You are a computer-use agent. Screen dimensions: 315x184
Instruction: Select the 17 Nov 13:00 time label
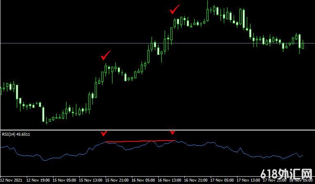(248, 180)
